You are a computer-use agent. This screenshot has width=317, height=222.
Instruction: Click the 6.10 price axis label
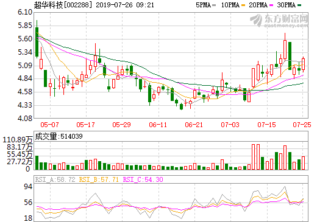coord(25,12)
